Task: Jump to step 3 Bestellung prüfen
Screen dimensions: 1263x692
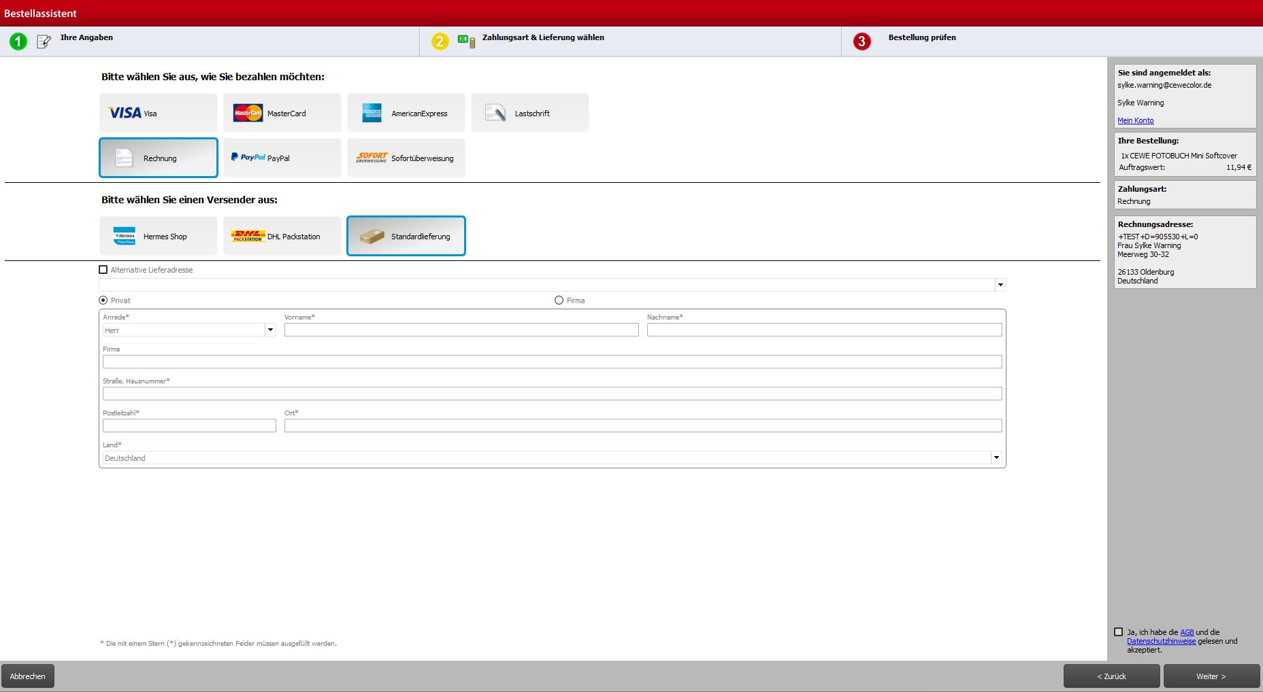Action: click(921, 38)
